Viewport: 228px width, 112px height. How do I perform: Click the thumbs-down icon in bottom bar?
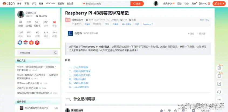click(169, 110)
